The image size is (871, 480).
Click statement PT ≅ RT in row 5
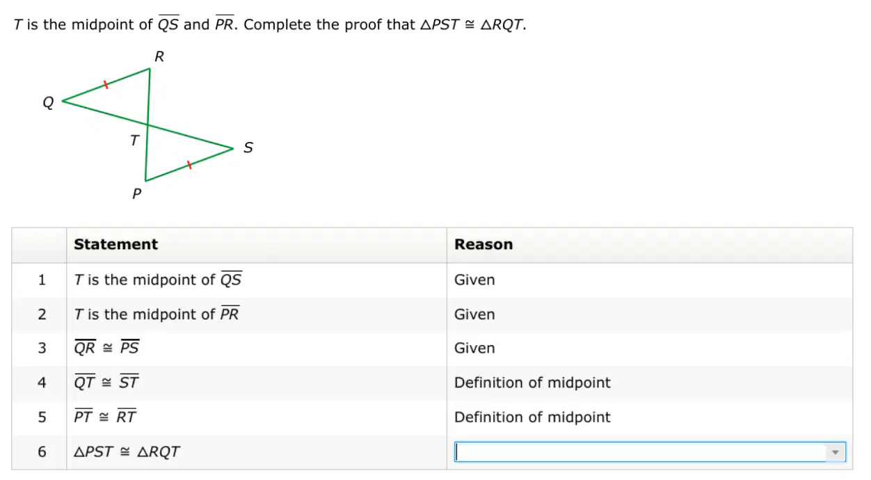click(x=105, y=417)
